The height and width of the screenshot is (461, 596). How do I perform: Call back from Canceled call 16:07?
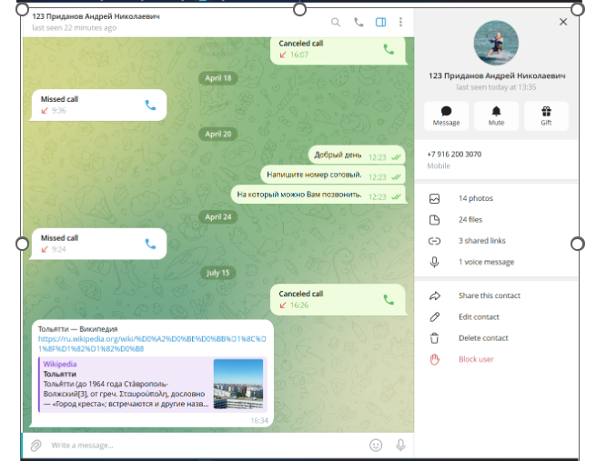coord(389,49)
